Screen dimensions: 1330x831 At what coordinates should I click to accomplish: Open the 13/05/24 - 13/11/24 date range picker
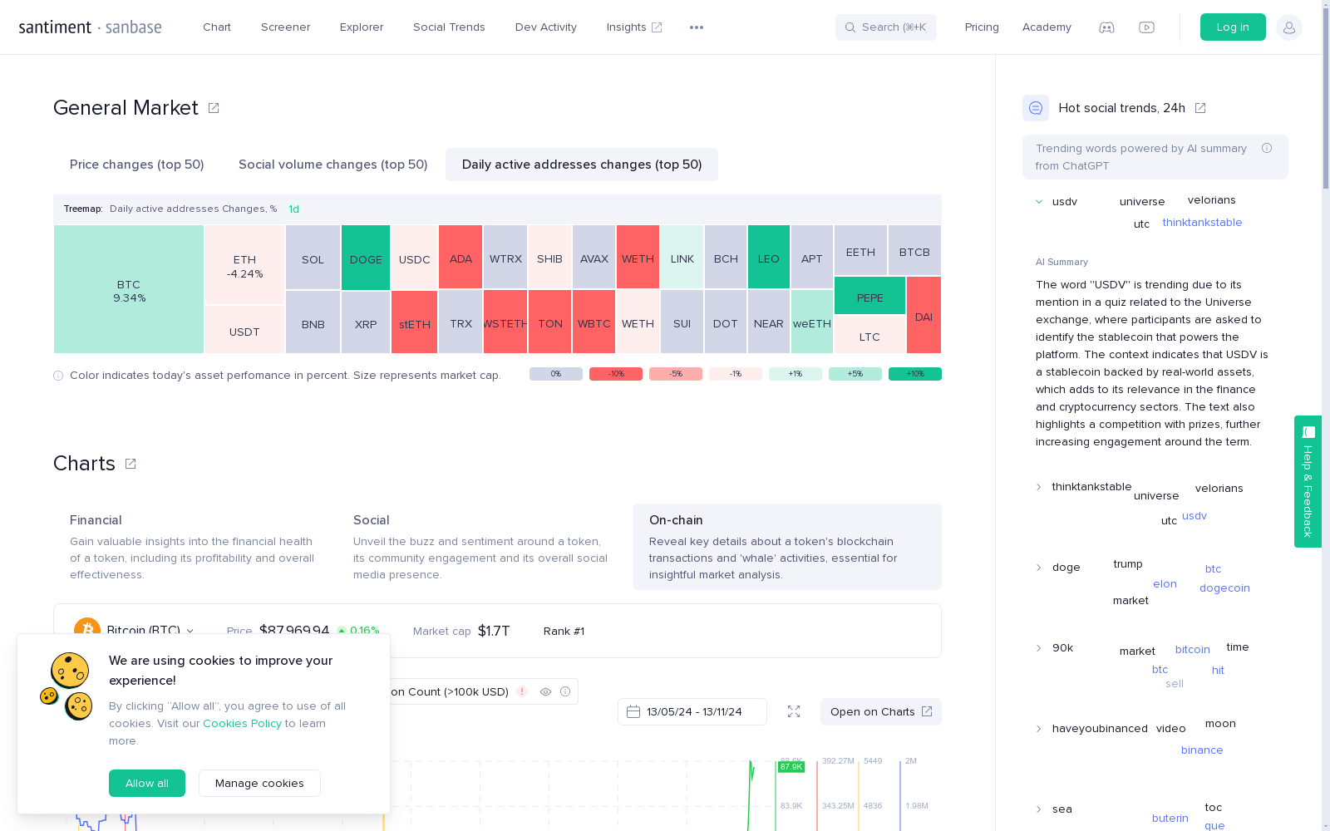click(692, 712)
